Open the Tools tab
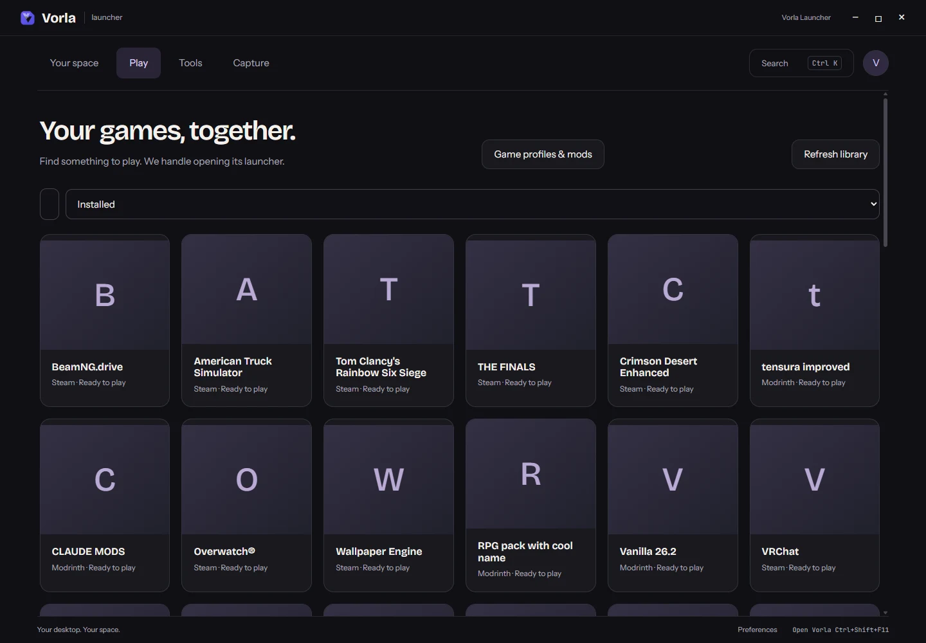Viewport: 926px width, 643px height. click(x=190, y=63)
